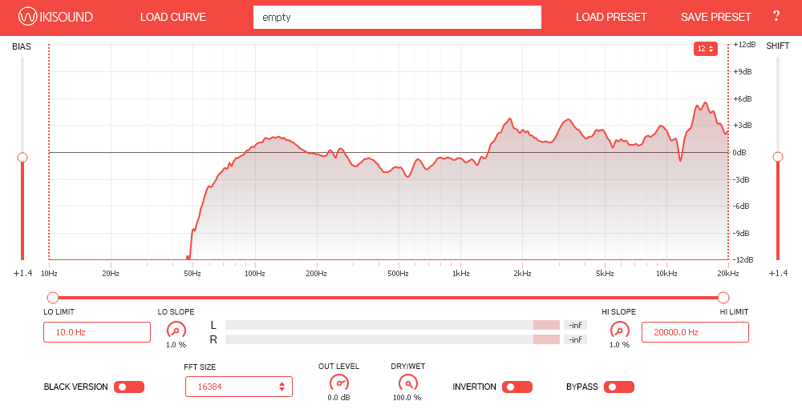The width and height of the screenshot is (802, 413).
Task: Click the HI SLOPE knob
Action: tap(619, 330)
